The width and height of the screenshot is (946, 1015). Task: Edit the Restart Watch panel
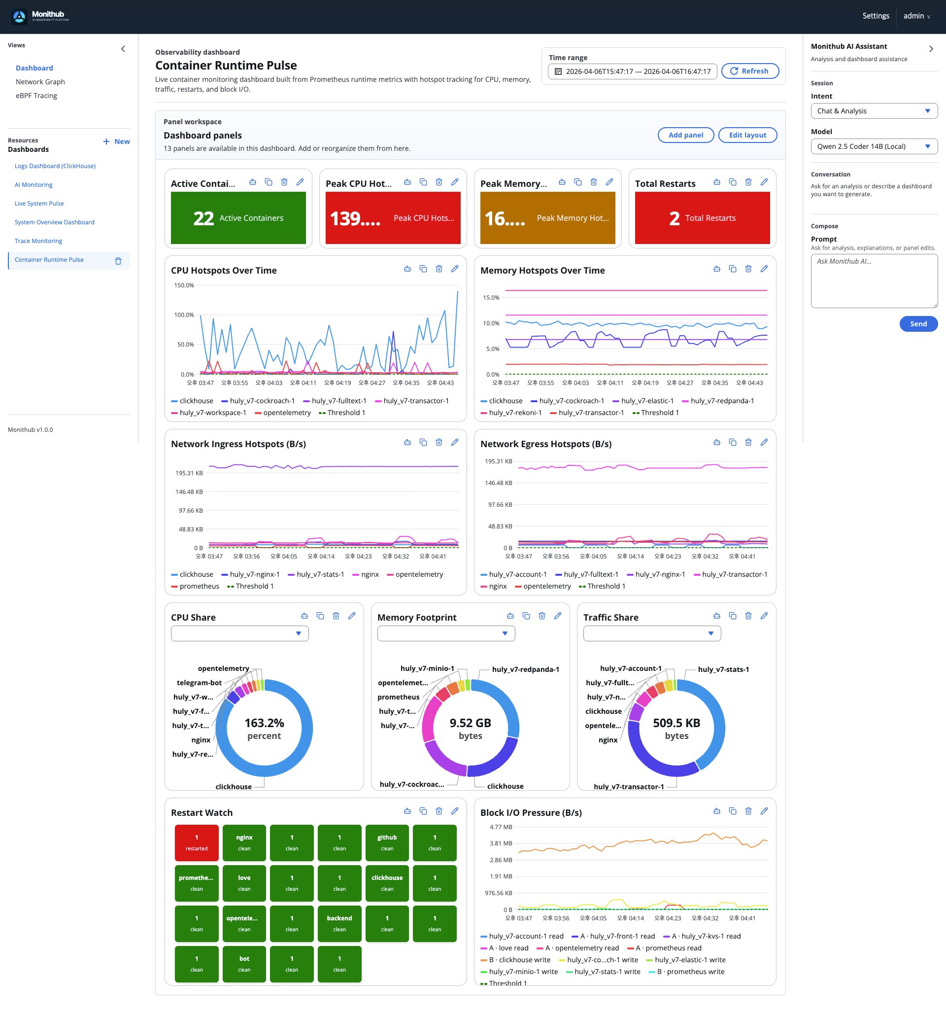pyautogui.click(x=455, y=811)
